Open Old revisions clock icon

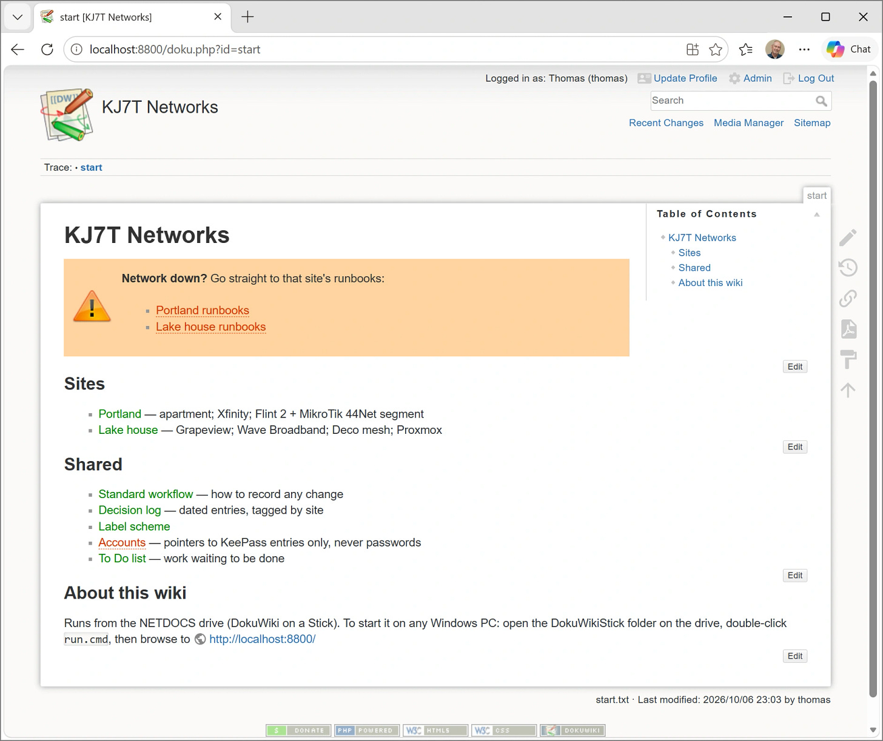848,267
